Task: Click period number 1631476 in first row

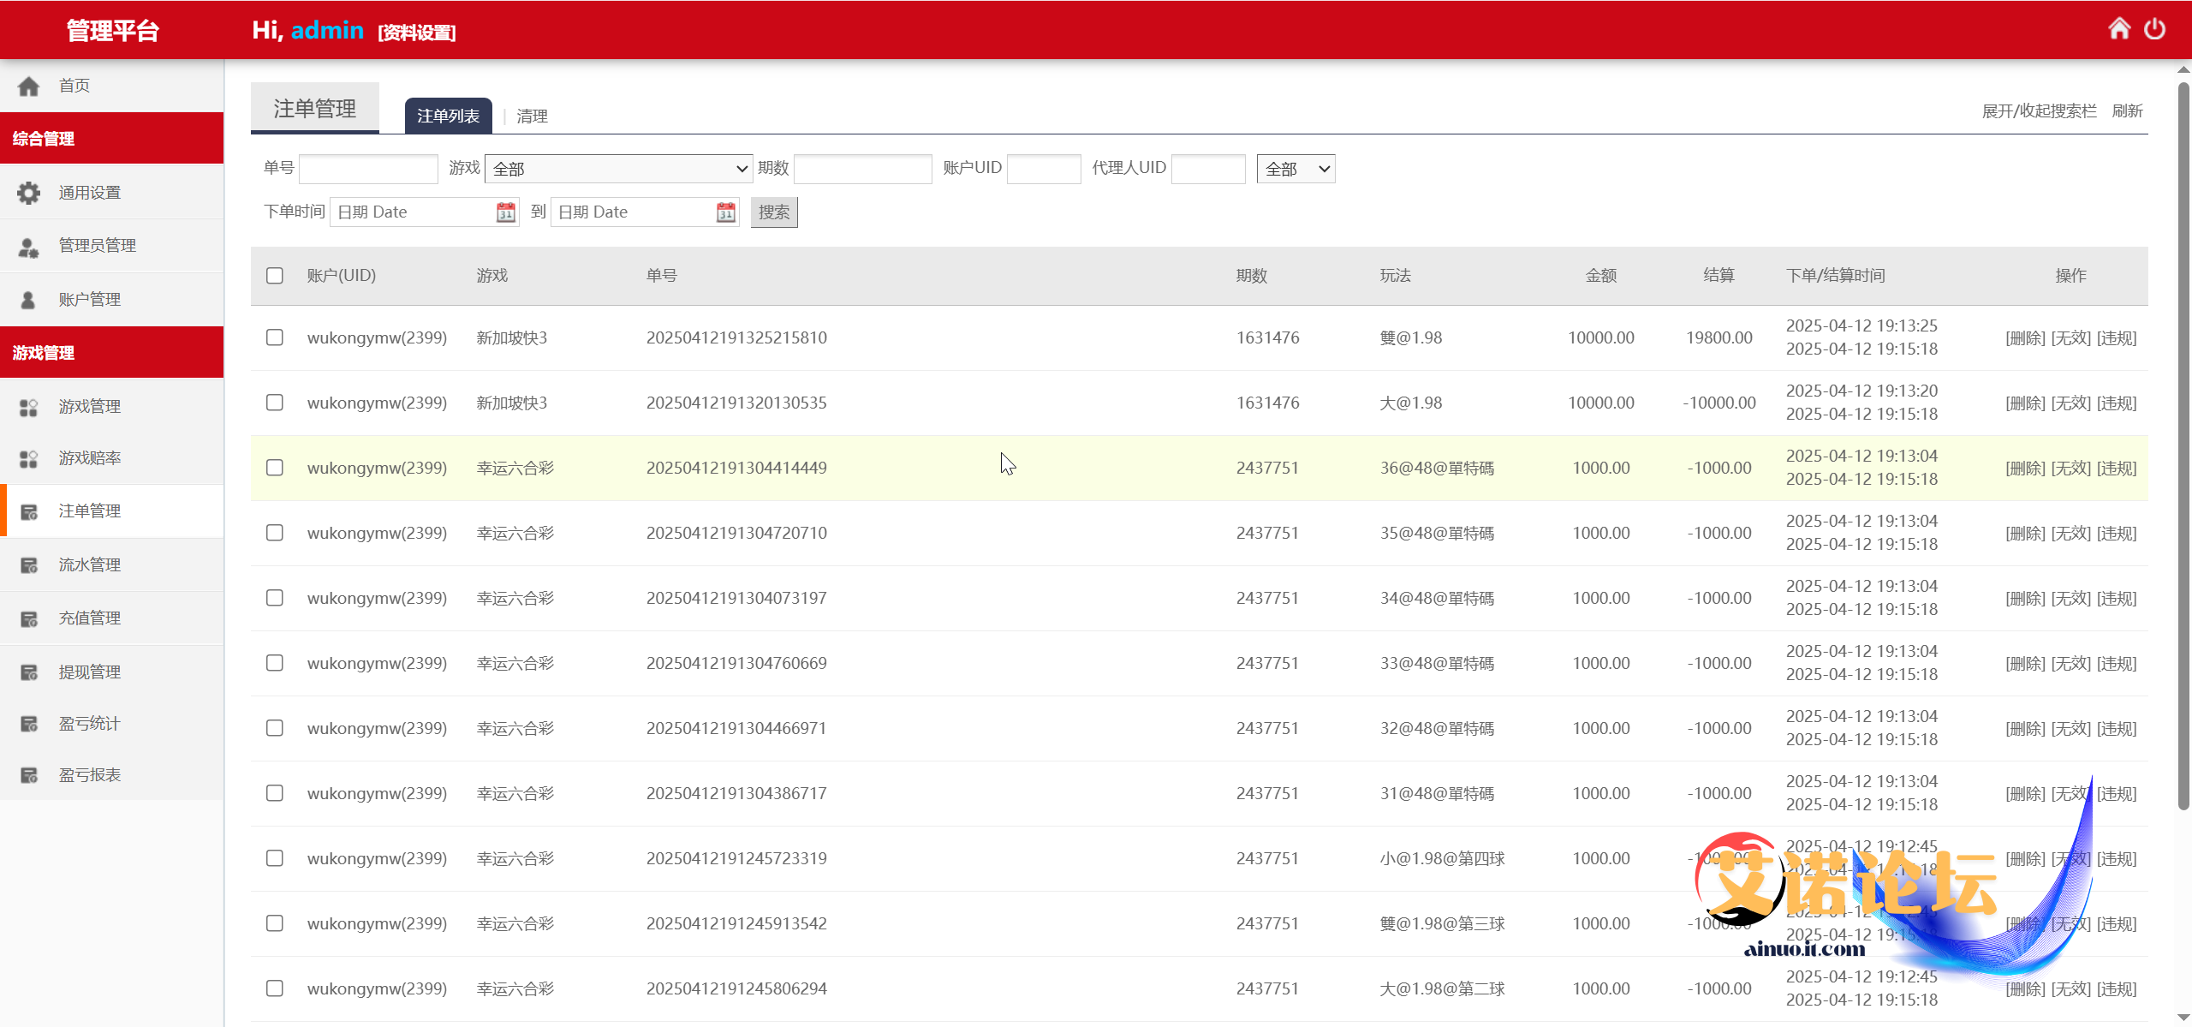Action: (x=1267, y=337)
